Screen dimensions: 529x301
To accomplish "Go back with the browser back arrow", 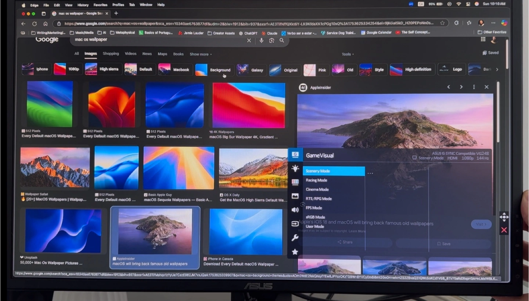I will pos(24,23).
